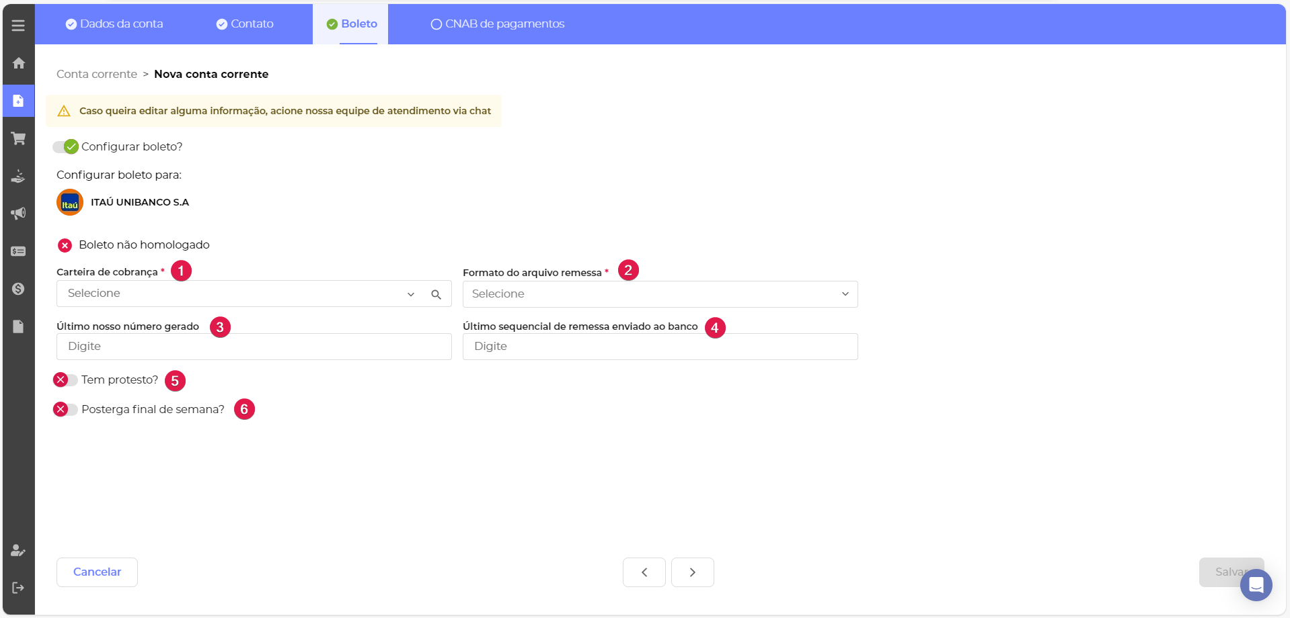Switch to the Dados da conta tab
The width and height of the screenshot is (1290, 618).
(x=114, y=24)
